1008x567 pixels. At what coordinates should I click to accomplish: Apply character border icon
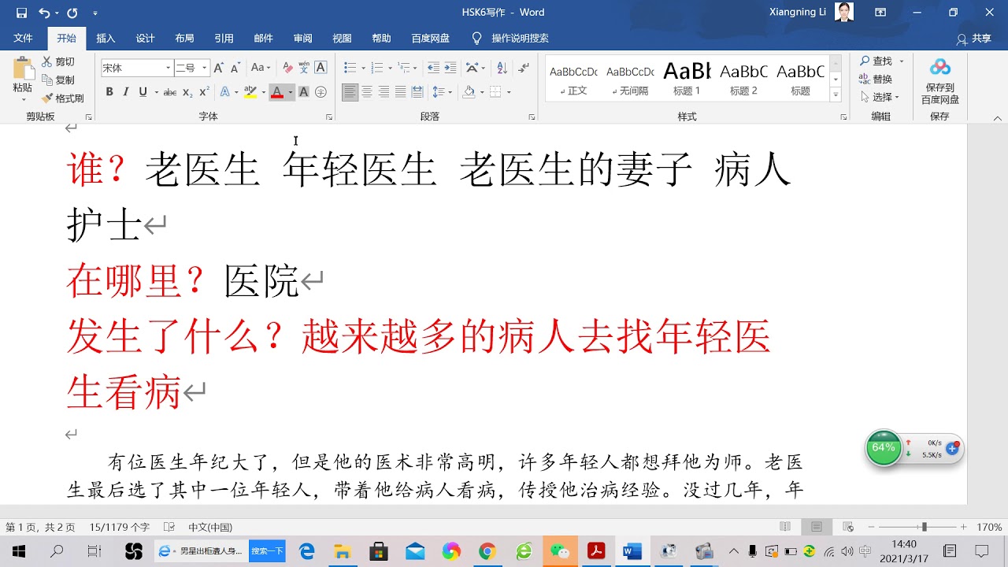(321, 69)
